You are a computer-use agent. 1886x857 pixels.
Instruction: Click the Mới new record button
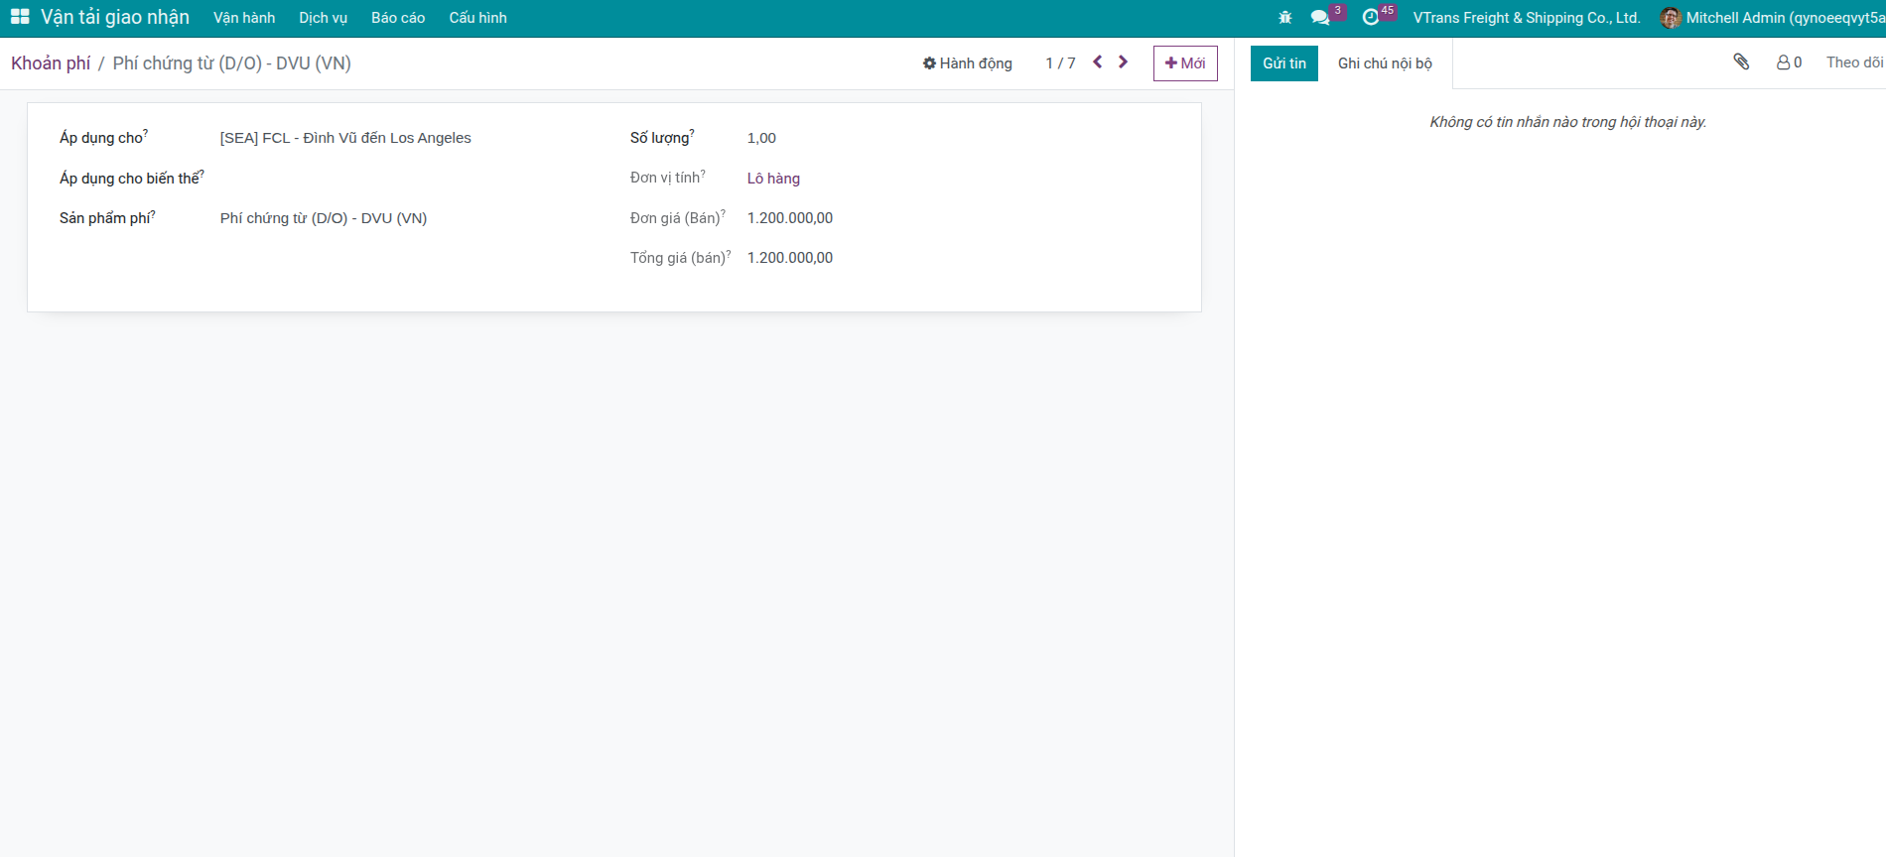coord(1185,63)
